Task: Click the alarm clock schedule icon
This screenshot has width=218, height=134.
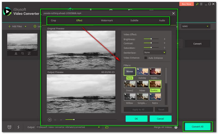Action: (9, 127)
